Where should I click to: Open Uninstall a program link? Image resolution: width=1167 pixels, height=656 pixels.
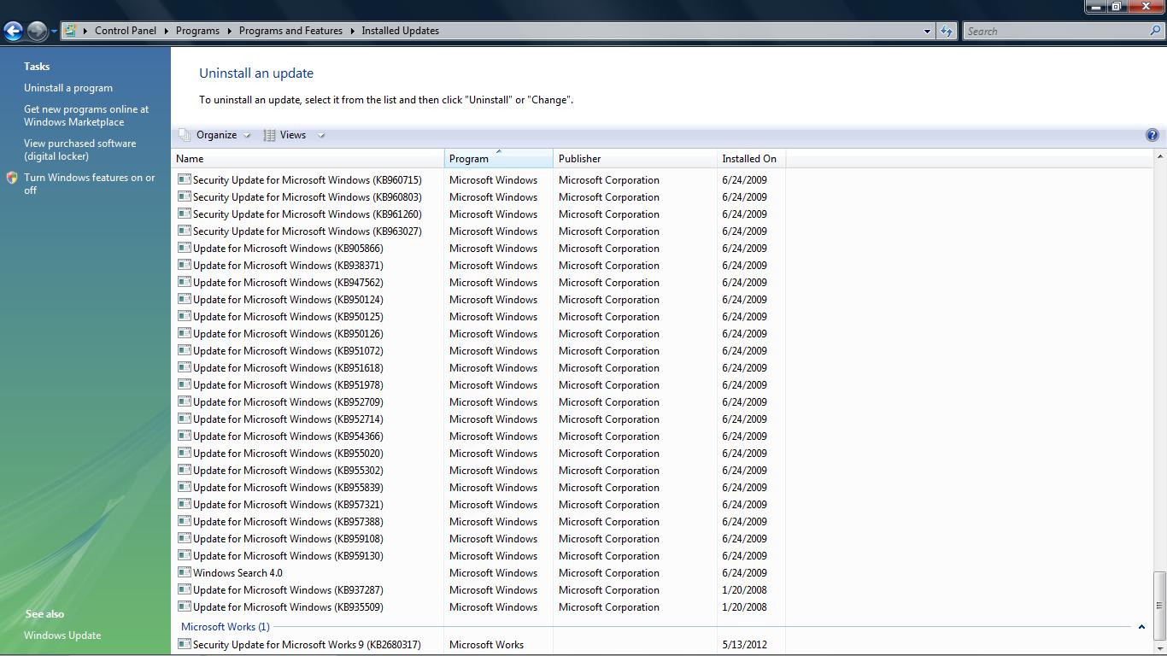[68, 88]
